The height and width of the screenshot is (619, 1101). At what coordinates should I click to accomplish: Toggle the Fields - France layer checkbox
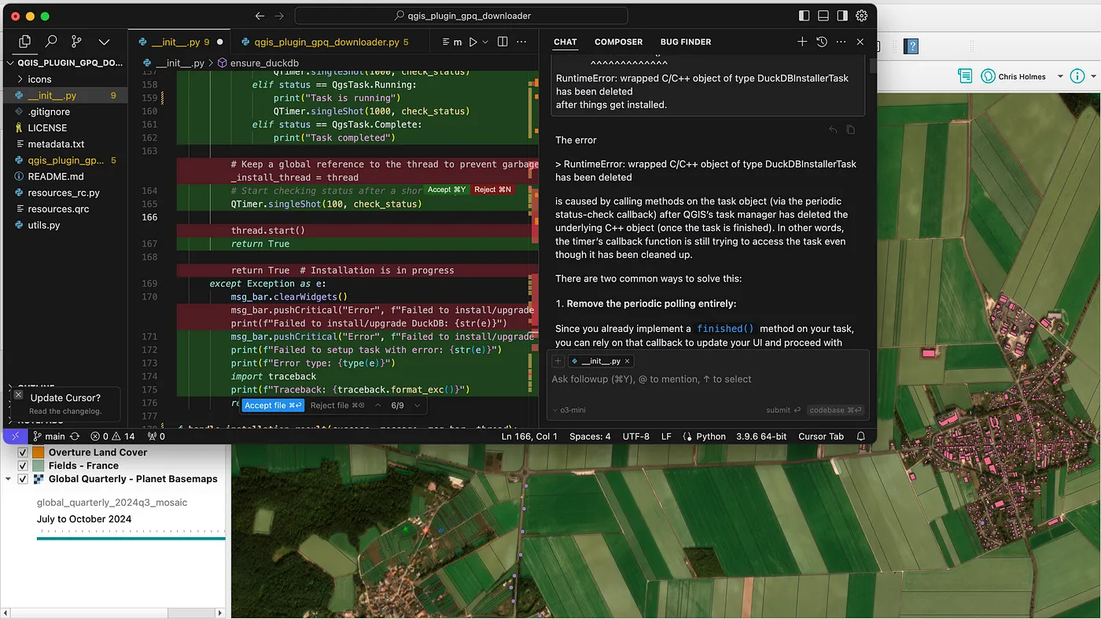[23, 466]
